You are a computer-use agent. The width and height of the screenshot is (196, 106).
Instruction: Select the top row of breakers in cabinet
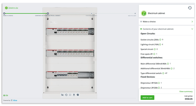click(x=70, y=32)
